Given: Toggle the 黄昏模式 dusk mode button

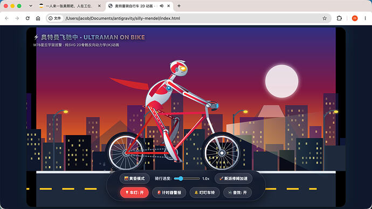Looking at the screenshot, I should pyautogui.click(x=134, y=178).
